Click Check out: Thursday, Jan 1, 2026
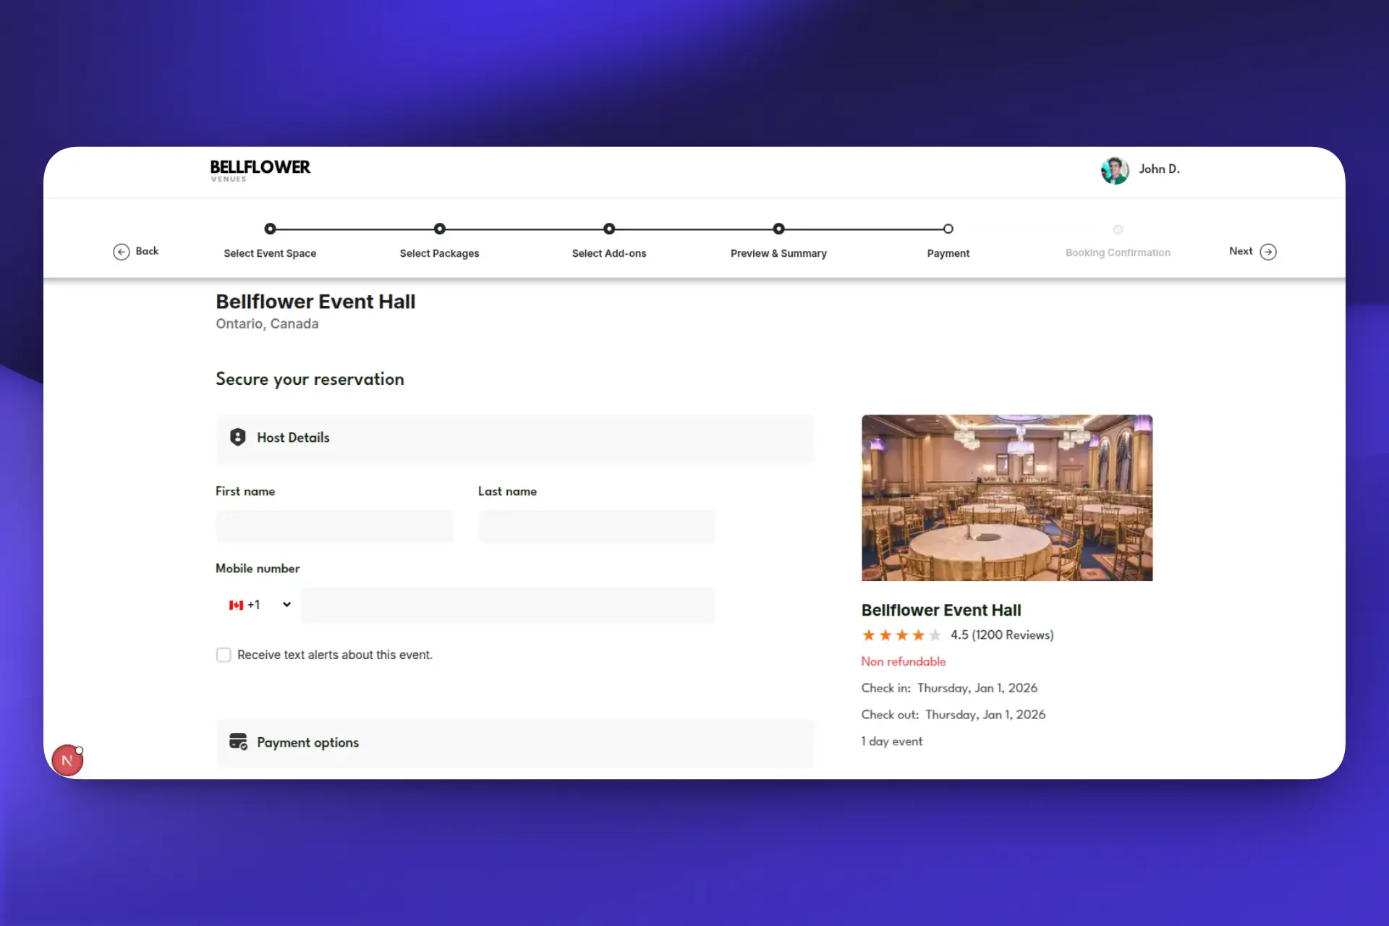Image resolution: width=1389 pixels, height=926 pixels. tap(953, 715)
